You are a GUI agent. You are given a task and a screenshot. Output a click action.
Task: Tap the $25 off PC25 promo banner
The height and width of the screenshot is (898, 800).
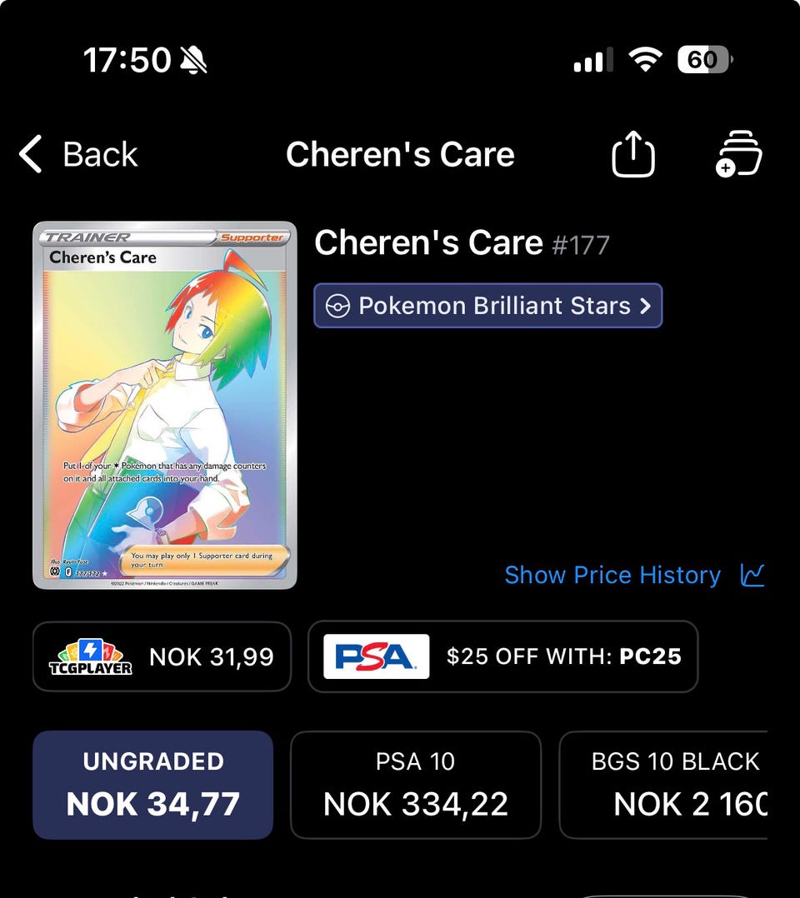563,656
